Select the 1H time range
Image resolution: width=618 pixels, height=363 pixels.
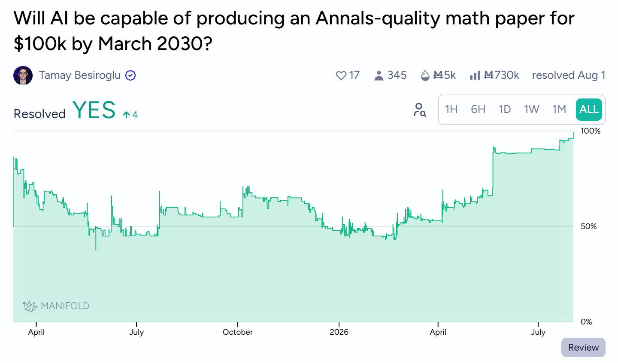451,110
